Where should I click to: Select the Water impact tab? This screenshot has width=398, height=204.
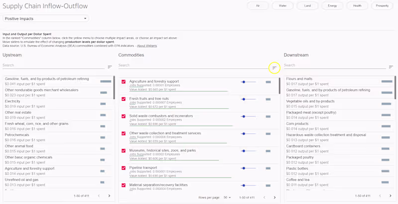(283, 6)
